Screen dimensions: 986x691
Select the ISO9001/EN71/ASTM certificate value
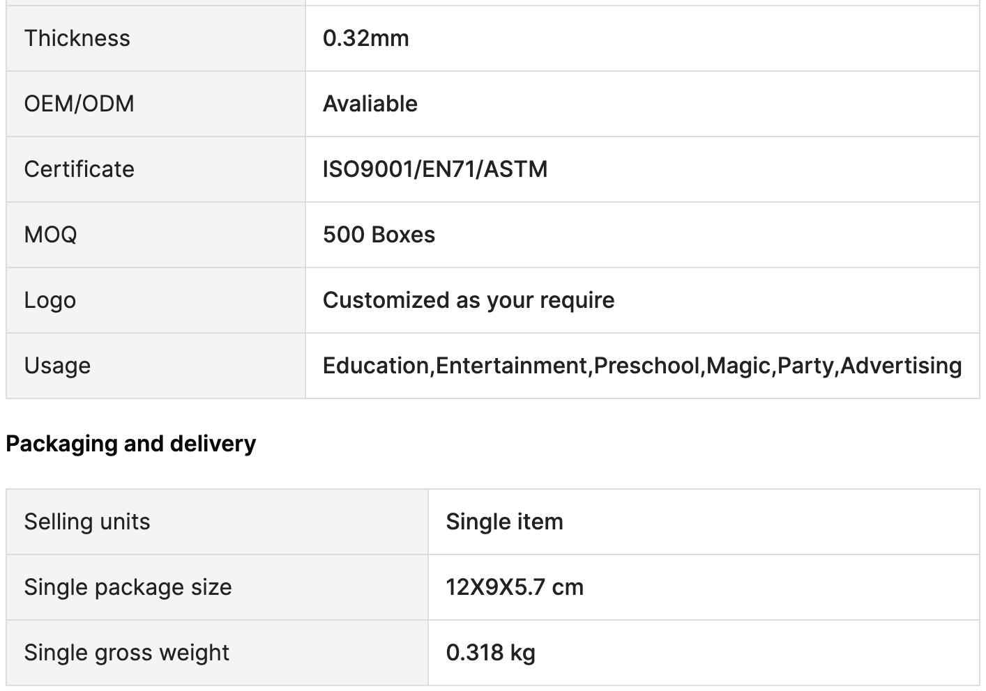coord(434,169)
